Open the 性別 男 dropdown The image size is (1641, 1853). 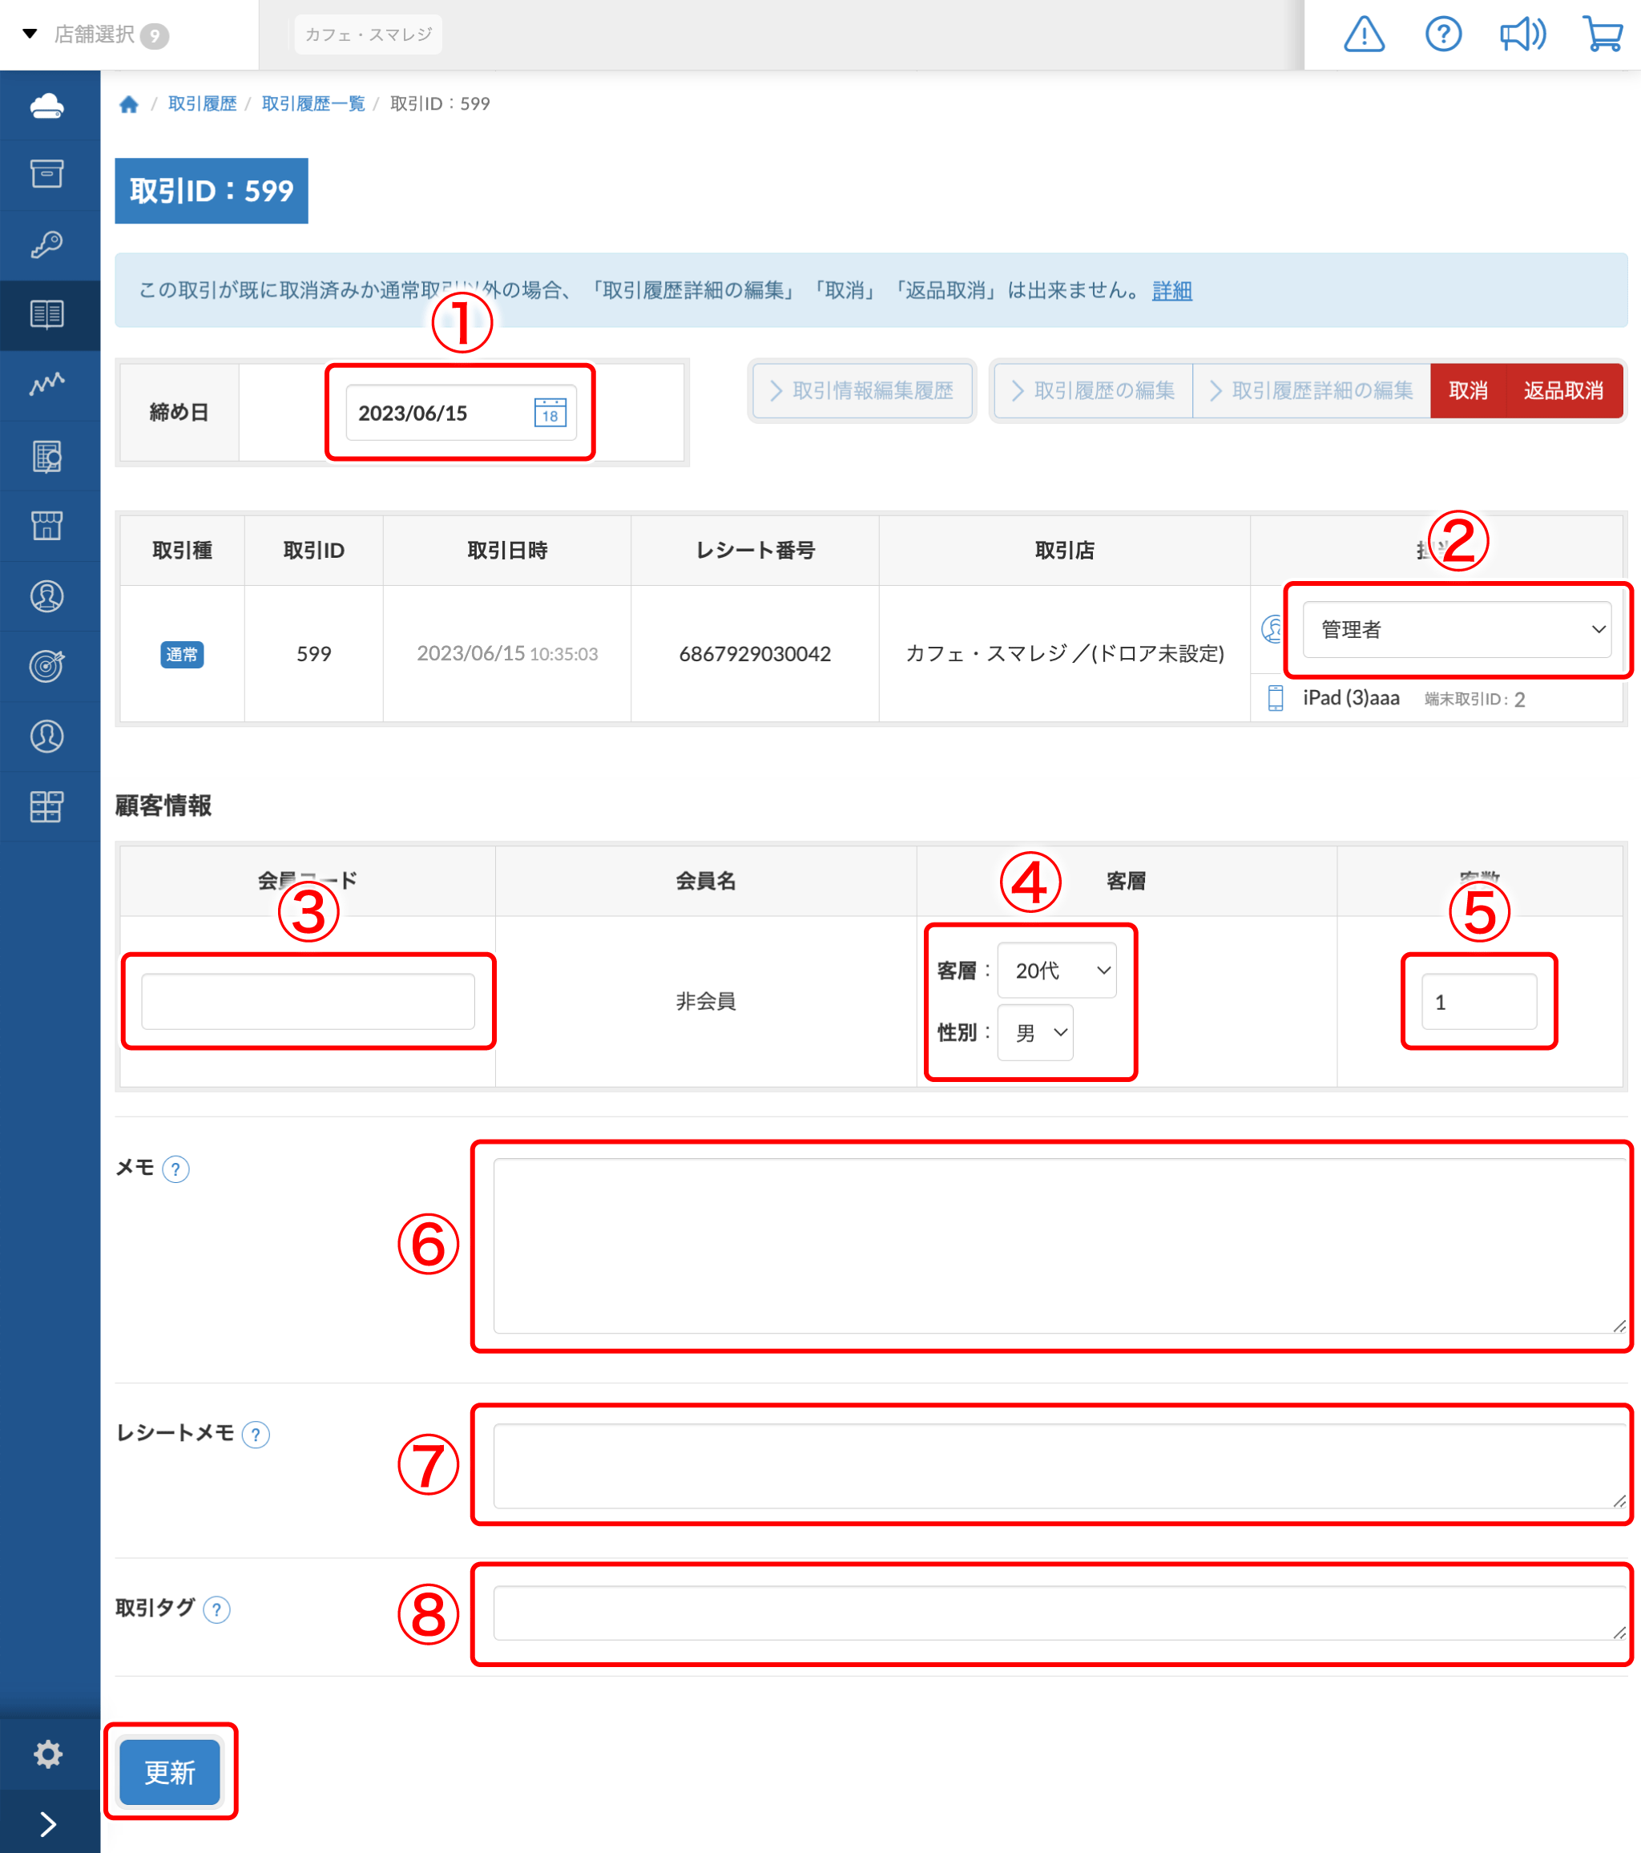1036,1032
